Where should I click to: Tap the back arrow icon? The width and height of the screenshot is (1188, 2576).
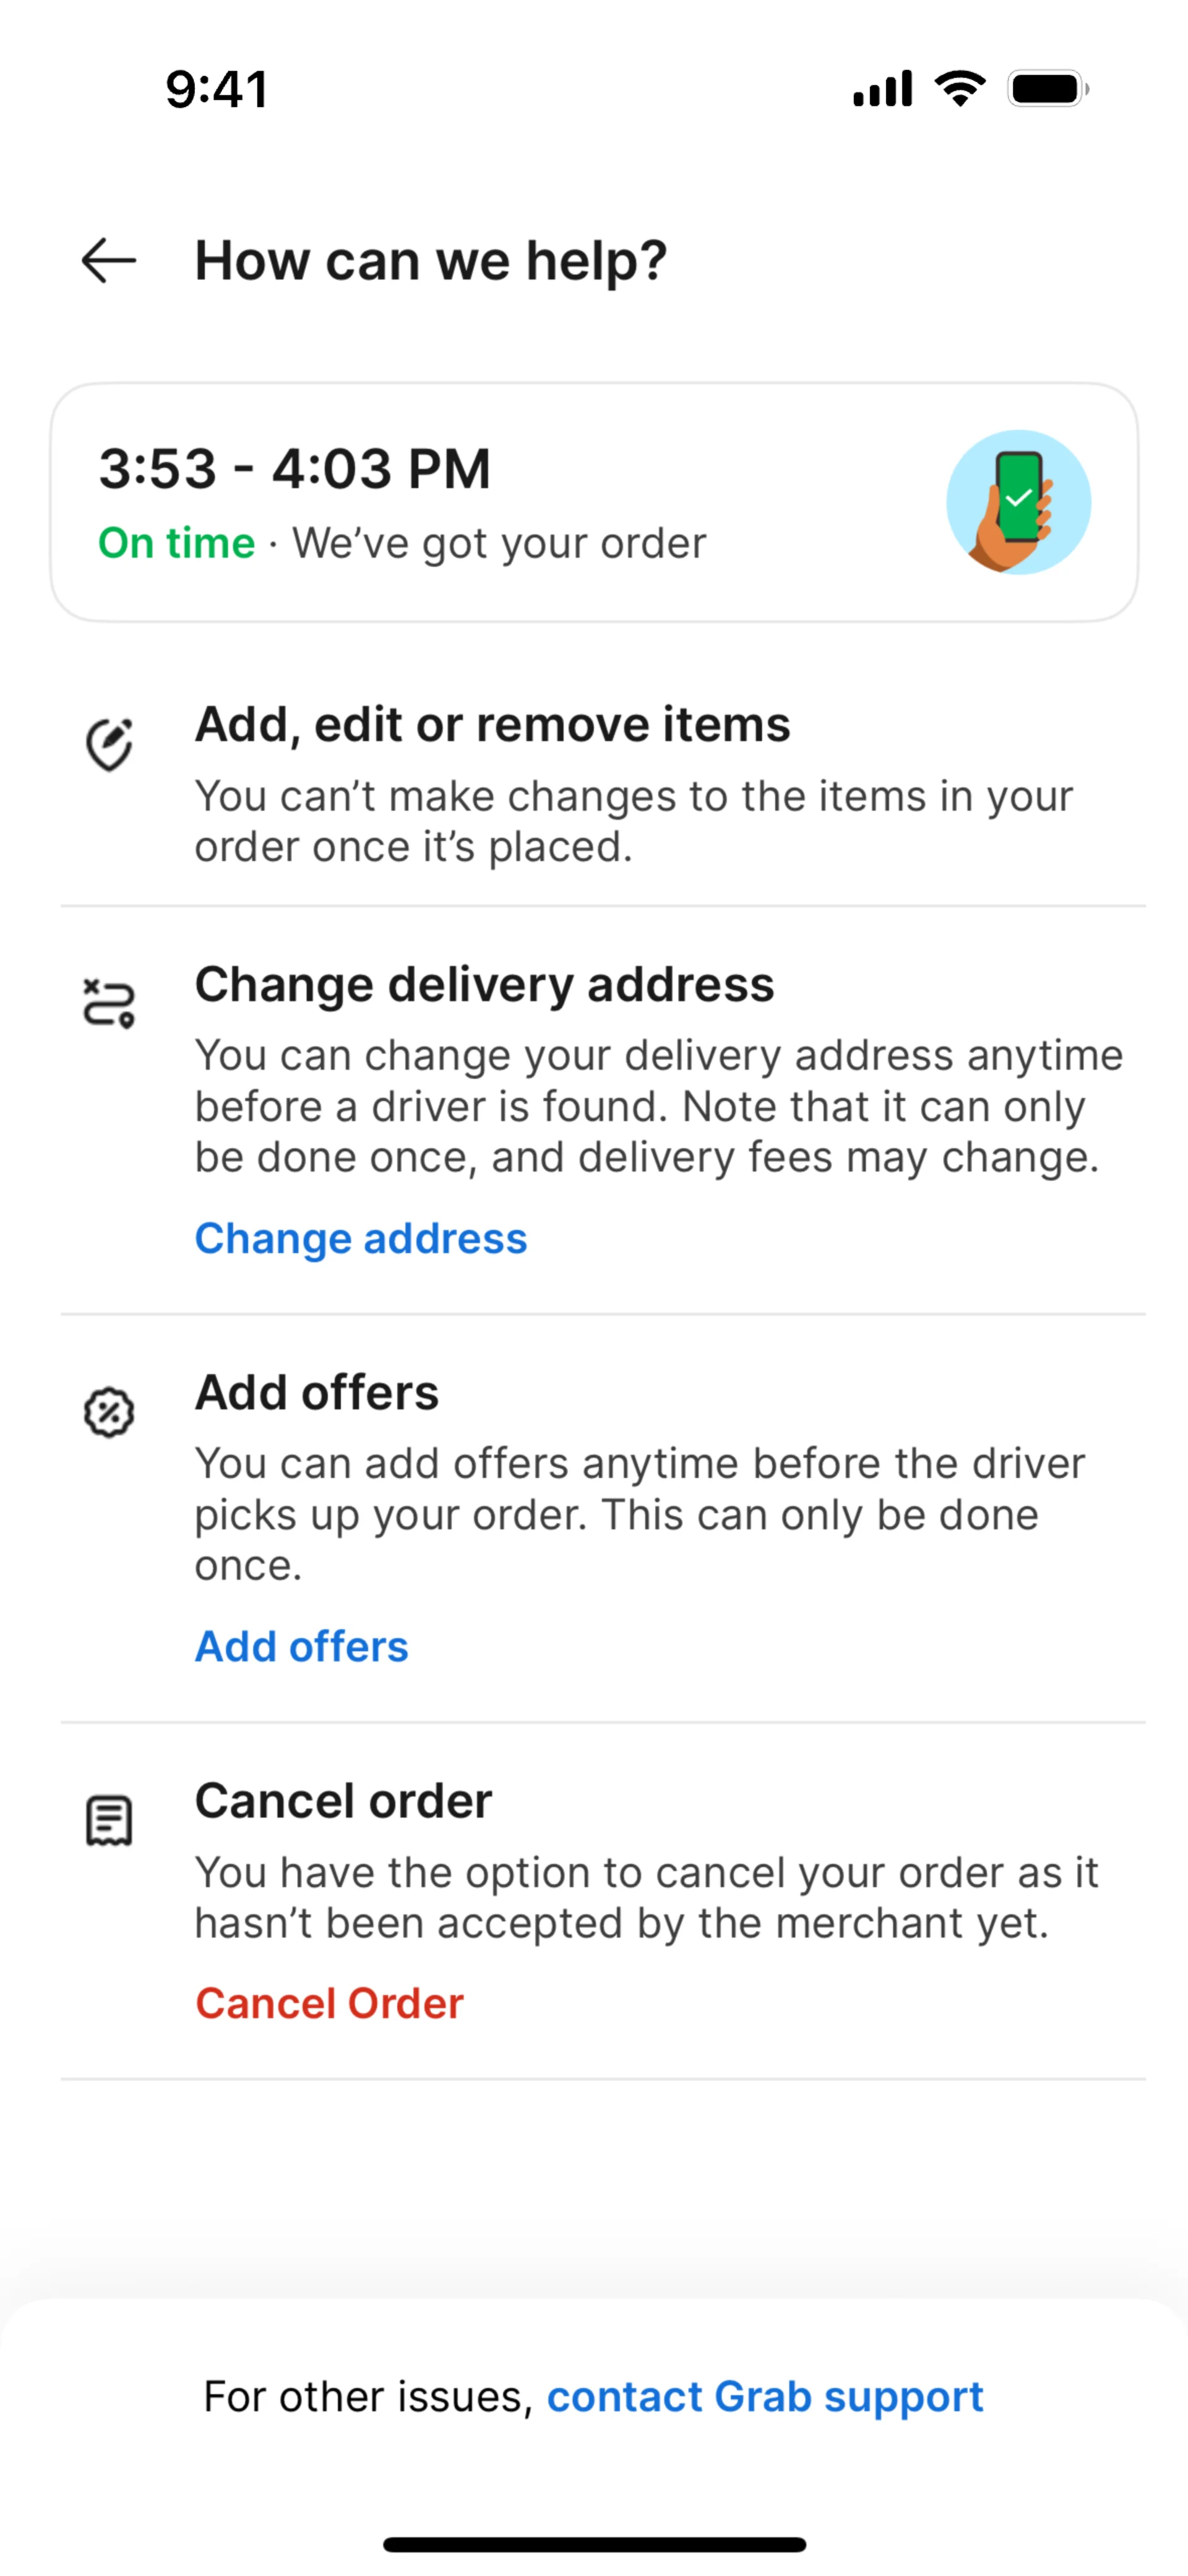click(x=108, y=261)
